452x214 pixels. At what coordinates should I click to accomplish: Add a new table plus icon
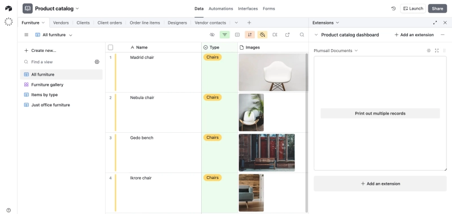(x=249, y=23)
